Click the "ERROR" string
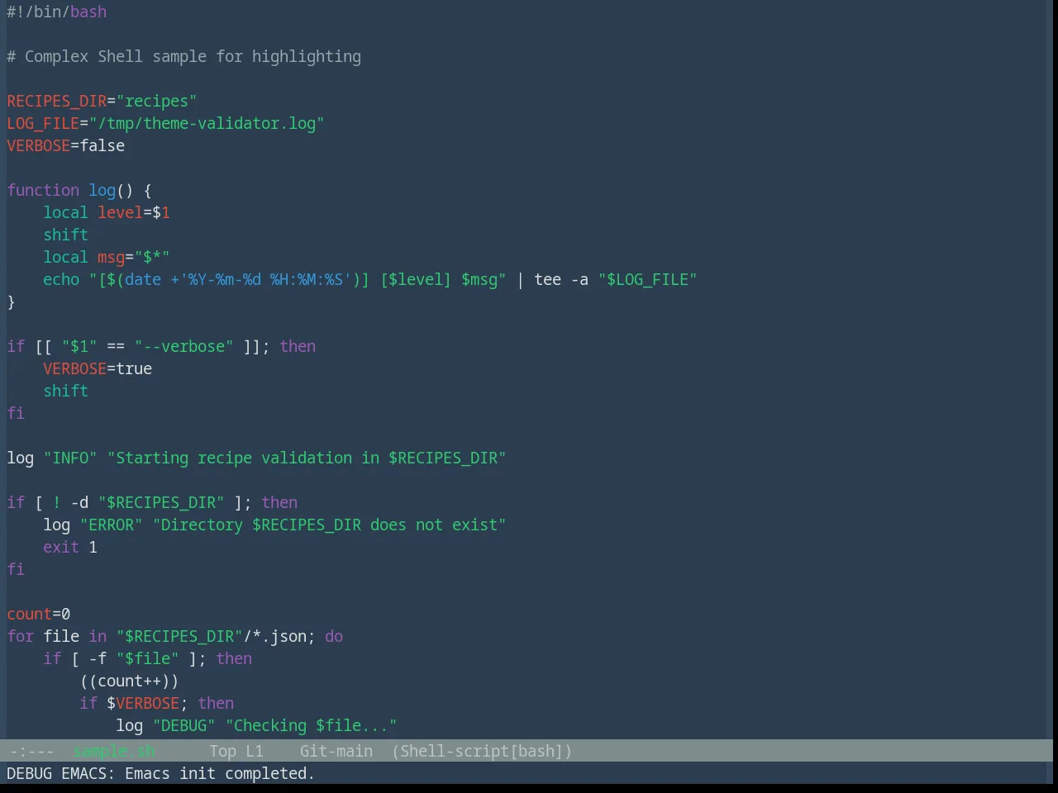The height and width of the screenshot is (793, 1058). [112, 525]
